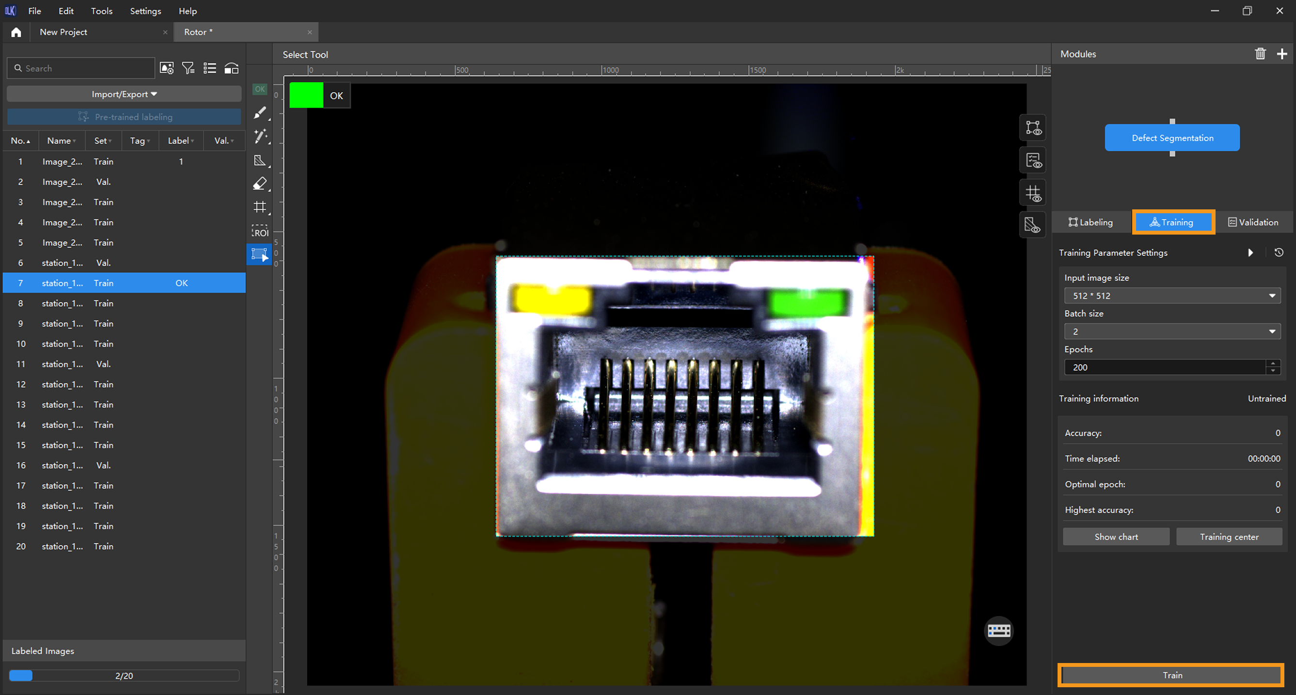
Task: Open the File menu
Action: 35,11
